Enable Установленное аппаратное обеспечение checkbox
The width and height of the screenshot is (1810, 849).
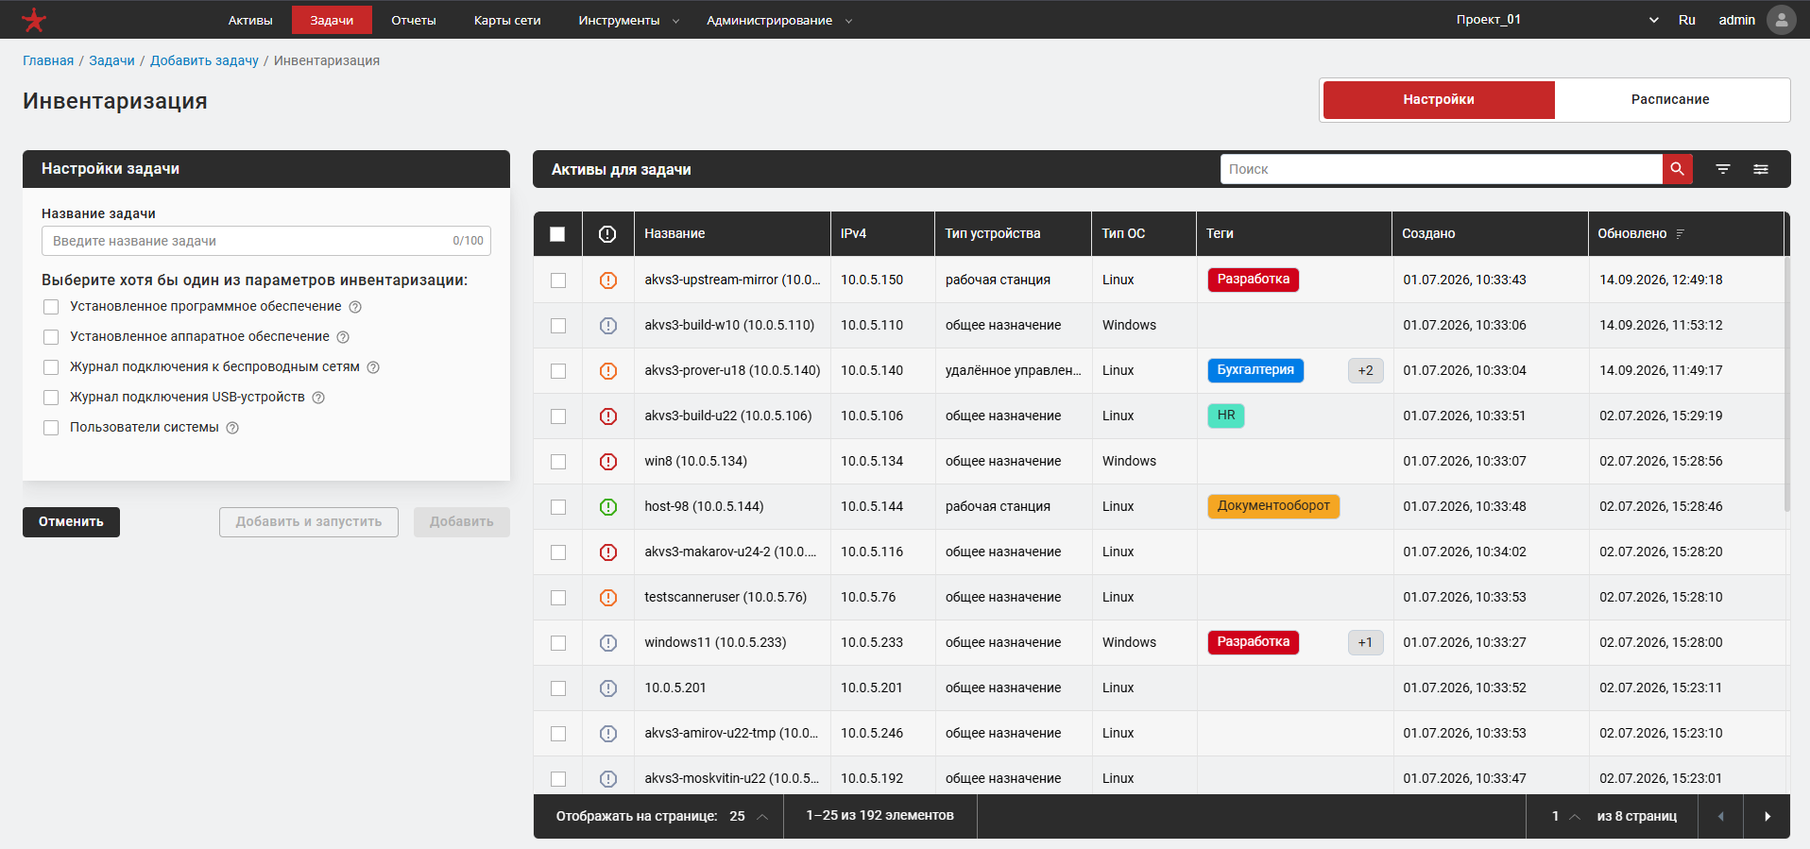(51, 337)
